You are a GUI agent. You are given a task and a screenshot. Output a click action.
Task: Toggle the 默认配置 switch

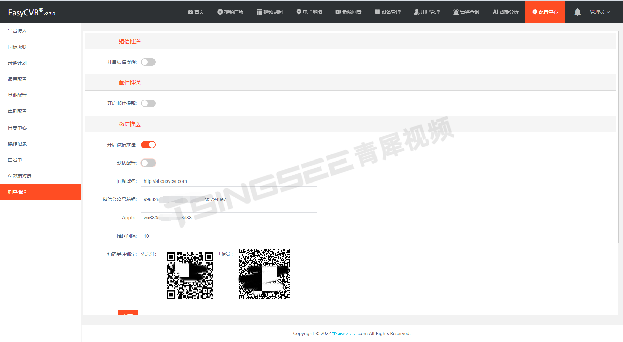tap(148, 163)
